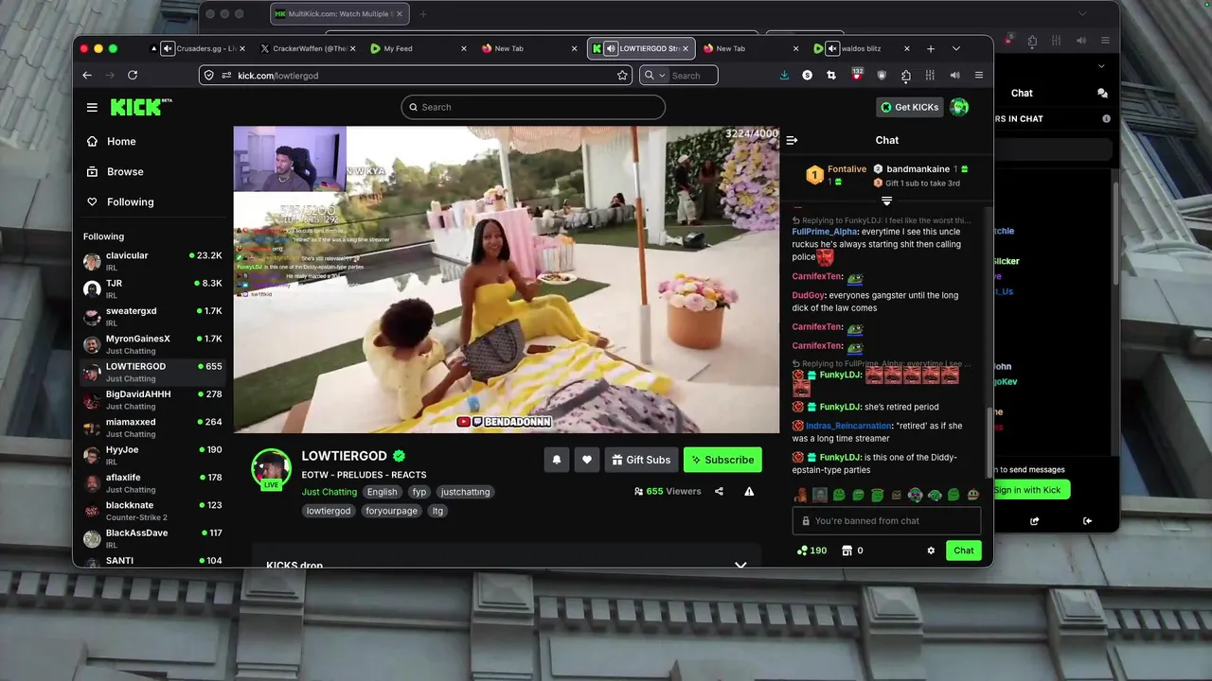
Task: Open site information shield in the address bar
Action: (210, 75)
